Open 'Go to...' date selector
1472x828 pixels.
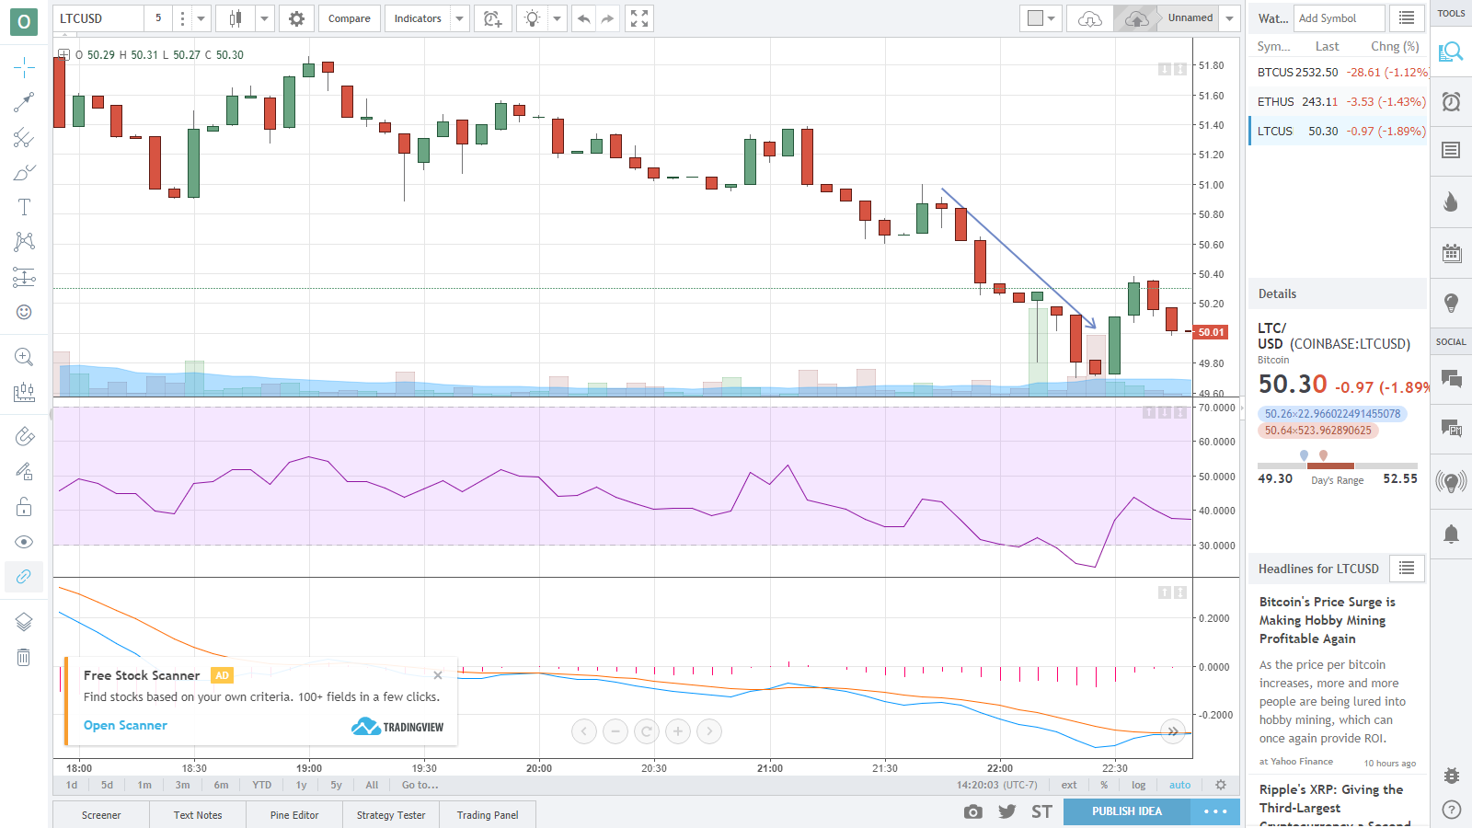(420, 785)
